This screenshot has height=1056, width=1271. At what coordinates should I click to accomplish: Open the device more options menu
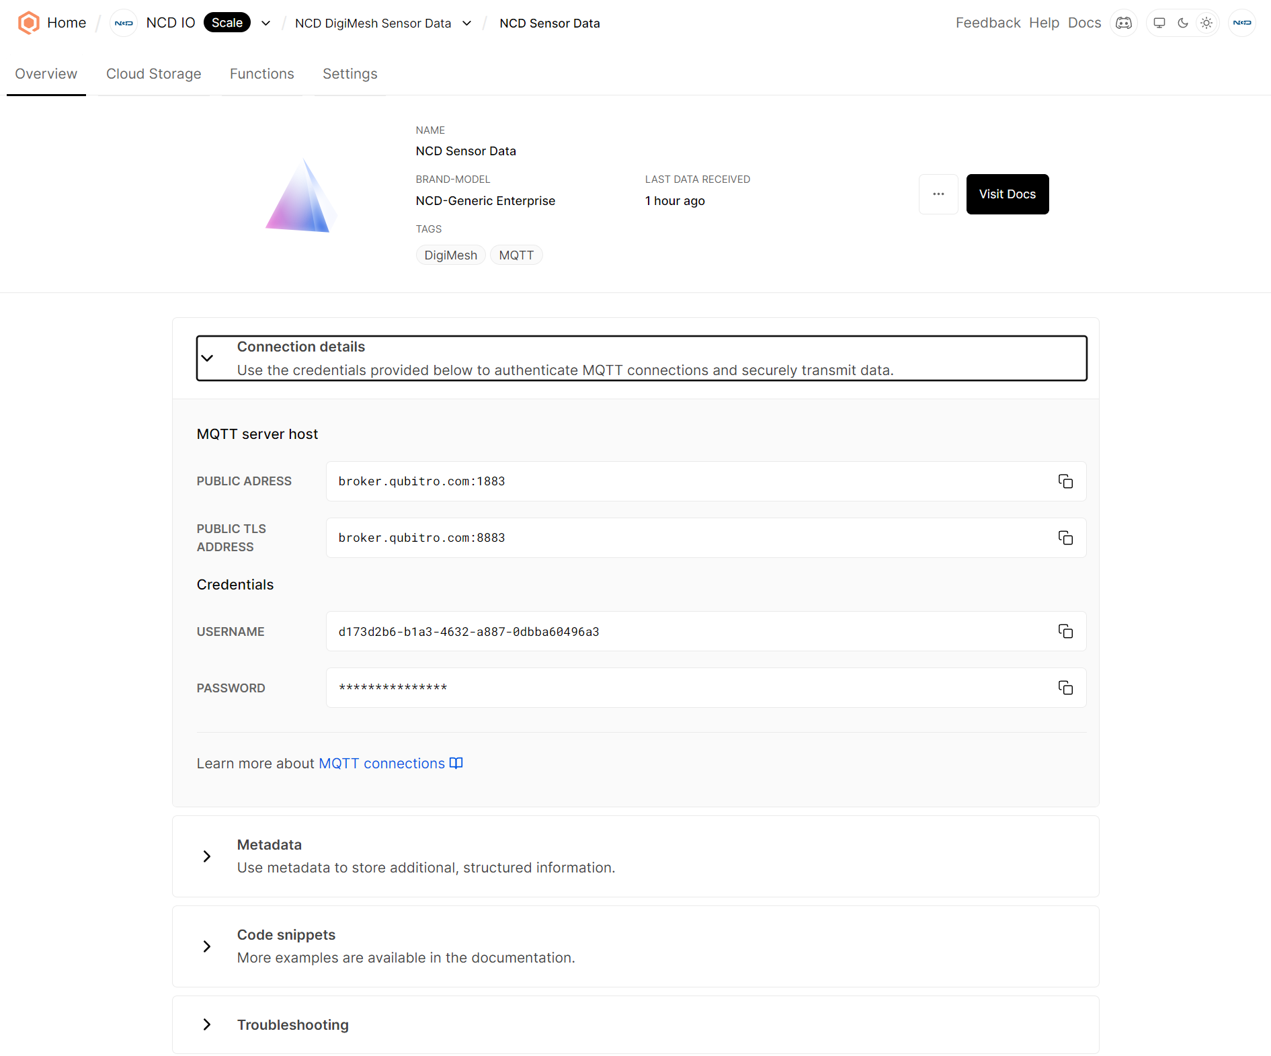click(938, 194)
